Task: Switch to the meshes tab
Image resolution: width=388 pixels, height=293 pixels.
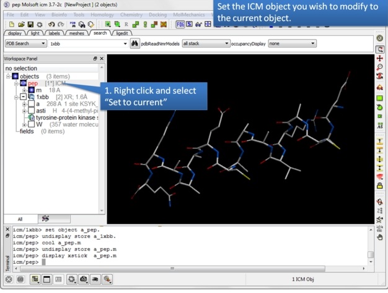Action: pyautogui.click(x=76, y=33)
